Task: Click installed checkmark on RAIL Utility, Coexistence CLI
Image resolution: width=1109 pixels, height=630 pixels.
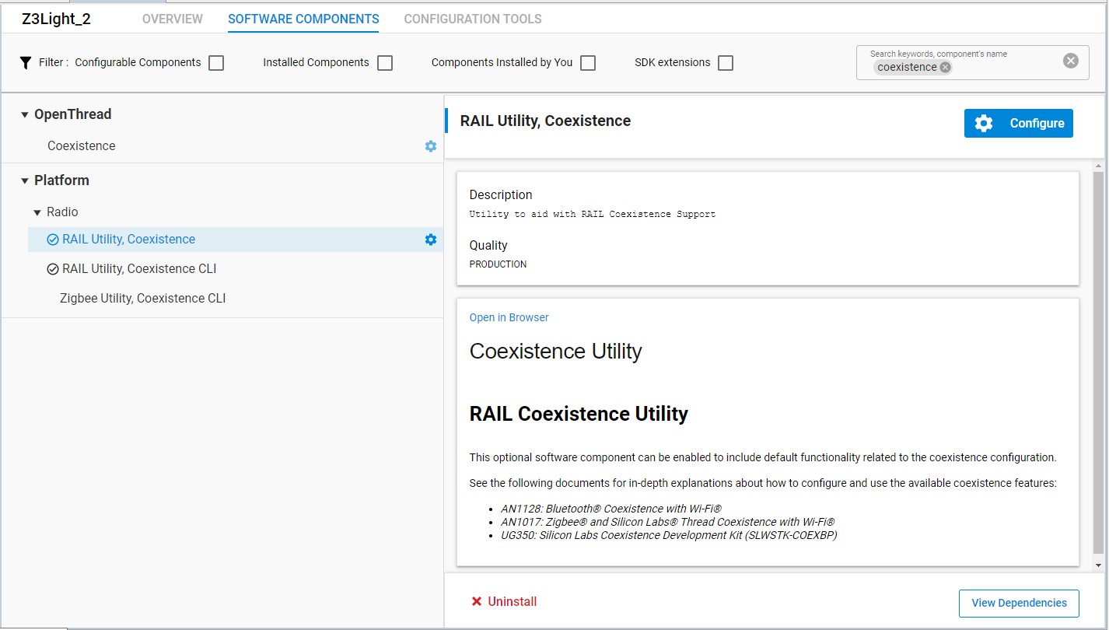Action: pyautogui.click(x=53, y=269)
